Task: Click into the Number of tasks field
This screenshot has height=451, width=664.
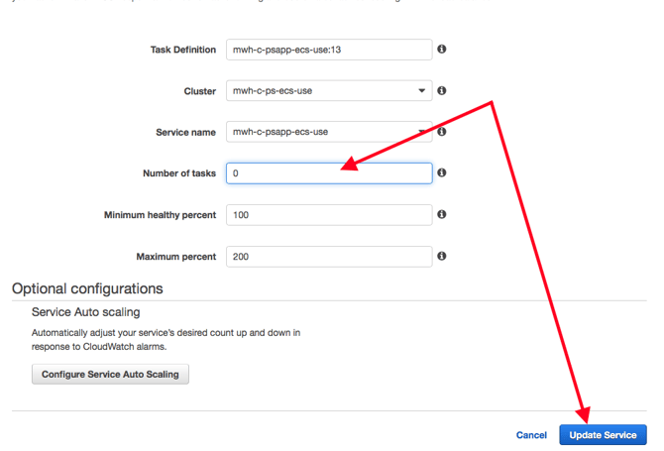Action: pyautogui.click(x=328, y=173)
